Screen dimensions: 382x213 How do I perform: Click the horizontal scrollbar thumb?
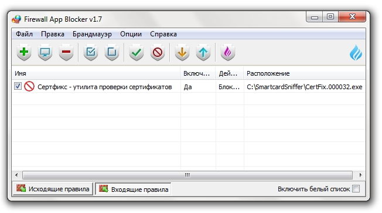[x=187, y=175]
